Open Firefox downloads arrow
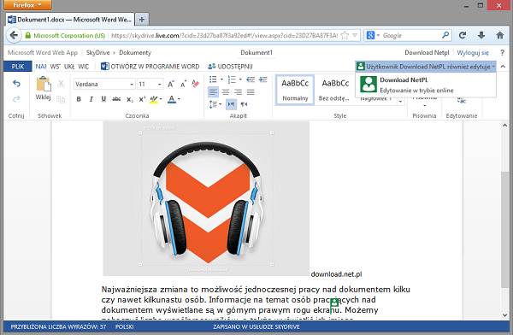The image size is (513, 335). [481, 35]
